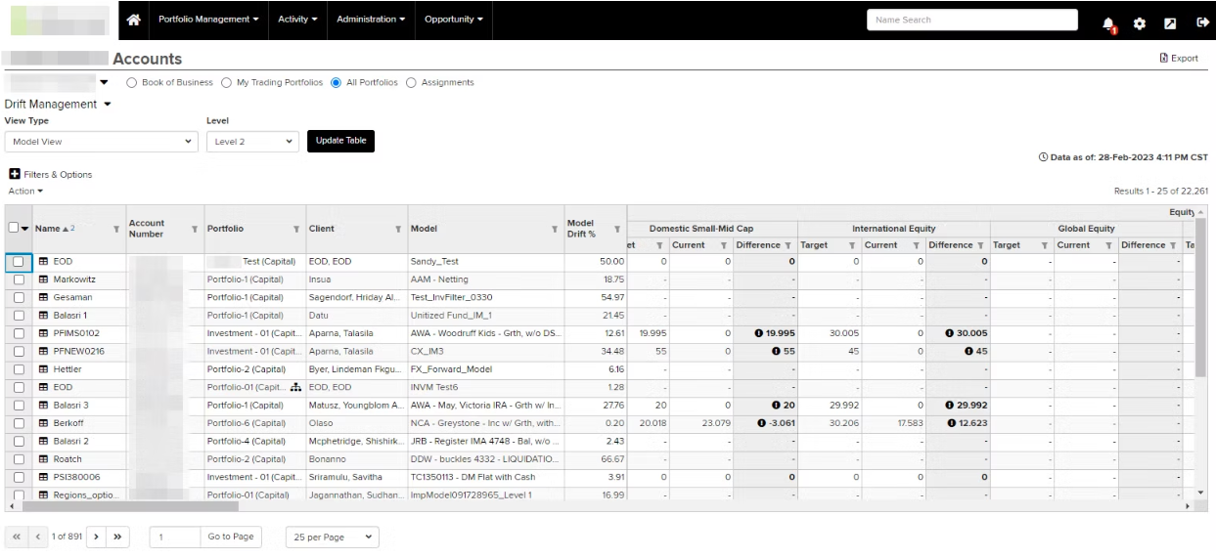This screenshot has width=1216, height=559.
Task: Click the table icon beside Hettler
Action: (x=44, y=369)
